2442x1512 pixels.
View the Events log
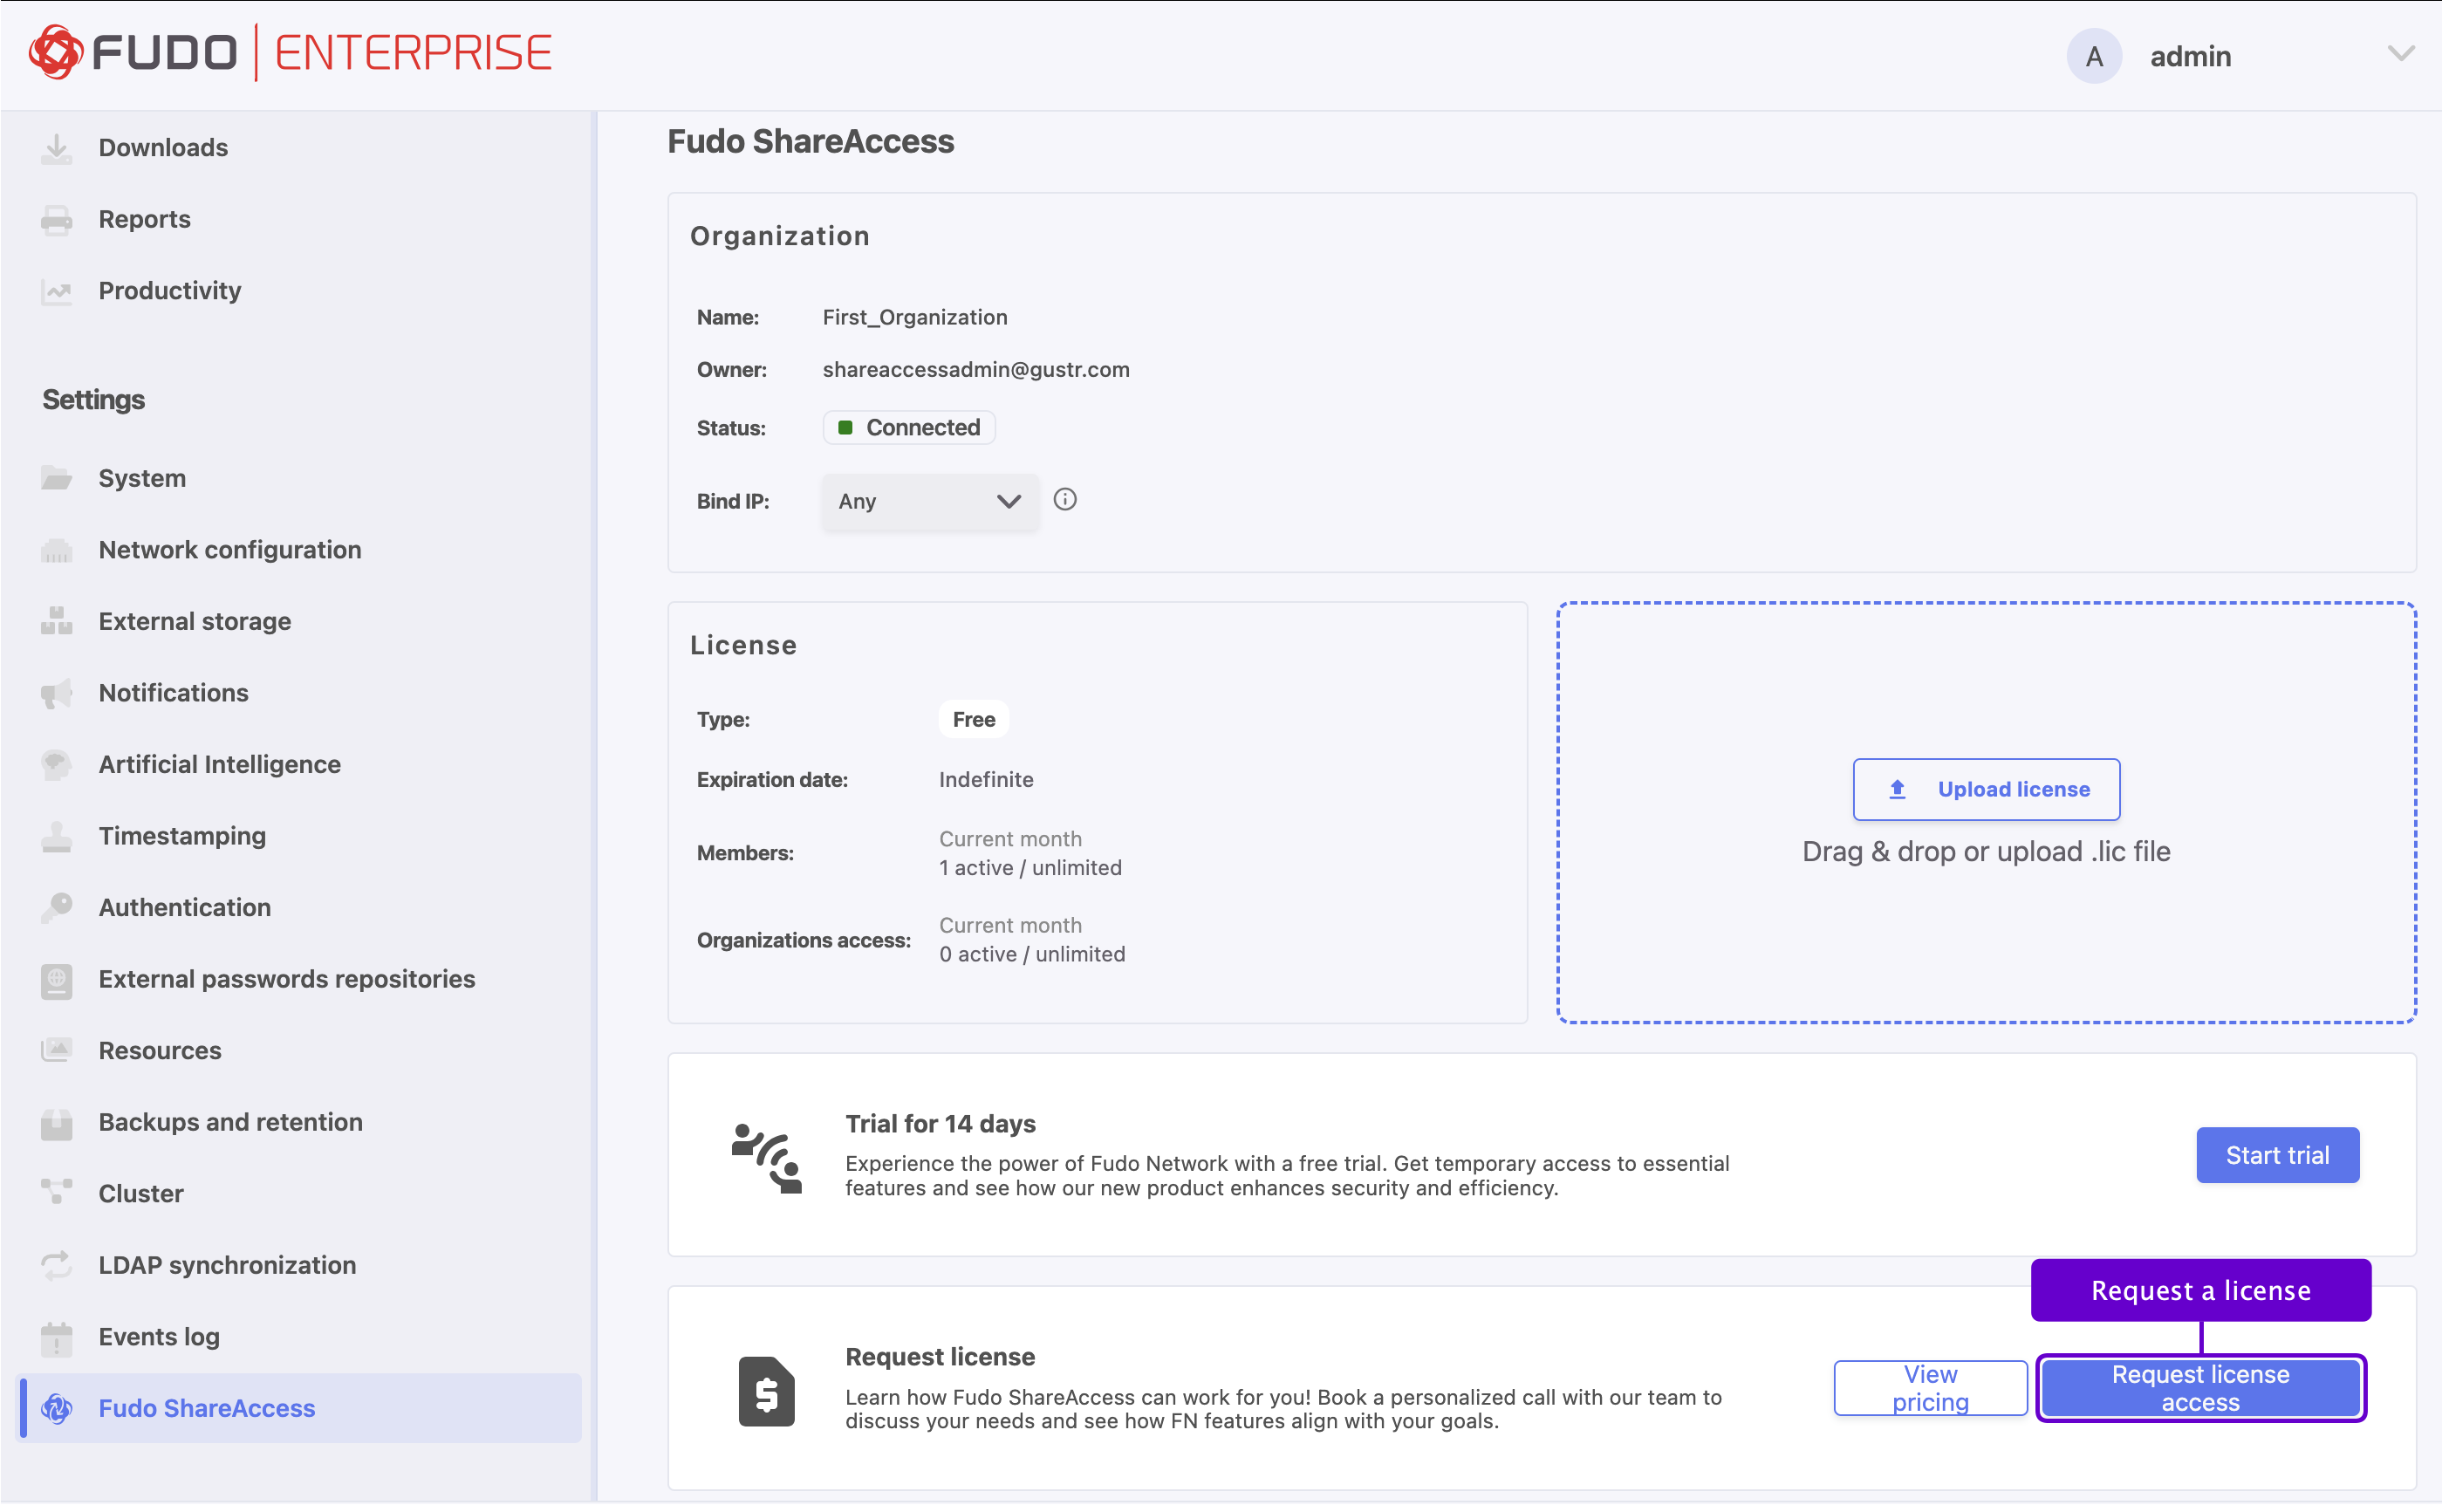coord(159,1338)
